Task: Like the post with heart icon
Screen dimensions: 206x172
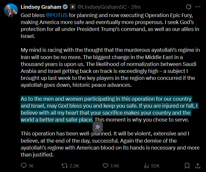Action: point(106,166)
